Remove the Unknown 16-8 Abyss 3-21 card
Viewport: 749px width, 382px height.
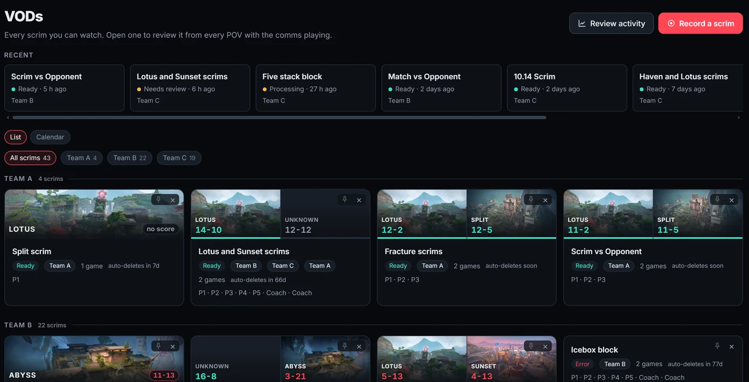(x=359, y=346)
